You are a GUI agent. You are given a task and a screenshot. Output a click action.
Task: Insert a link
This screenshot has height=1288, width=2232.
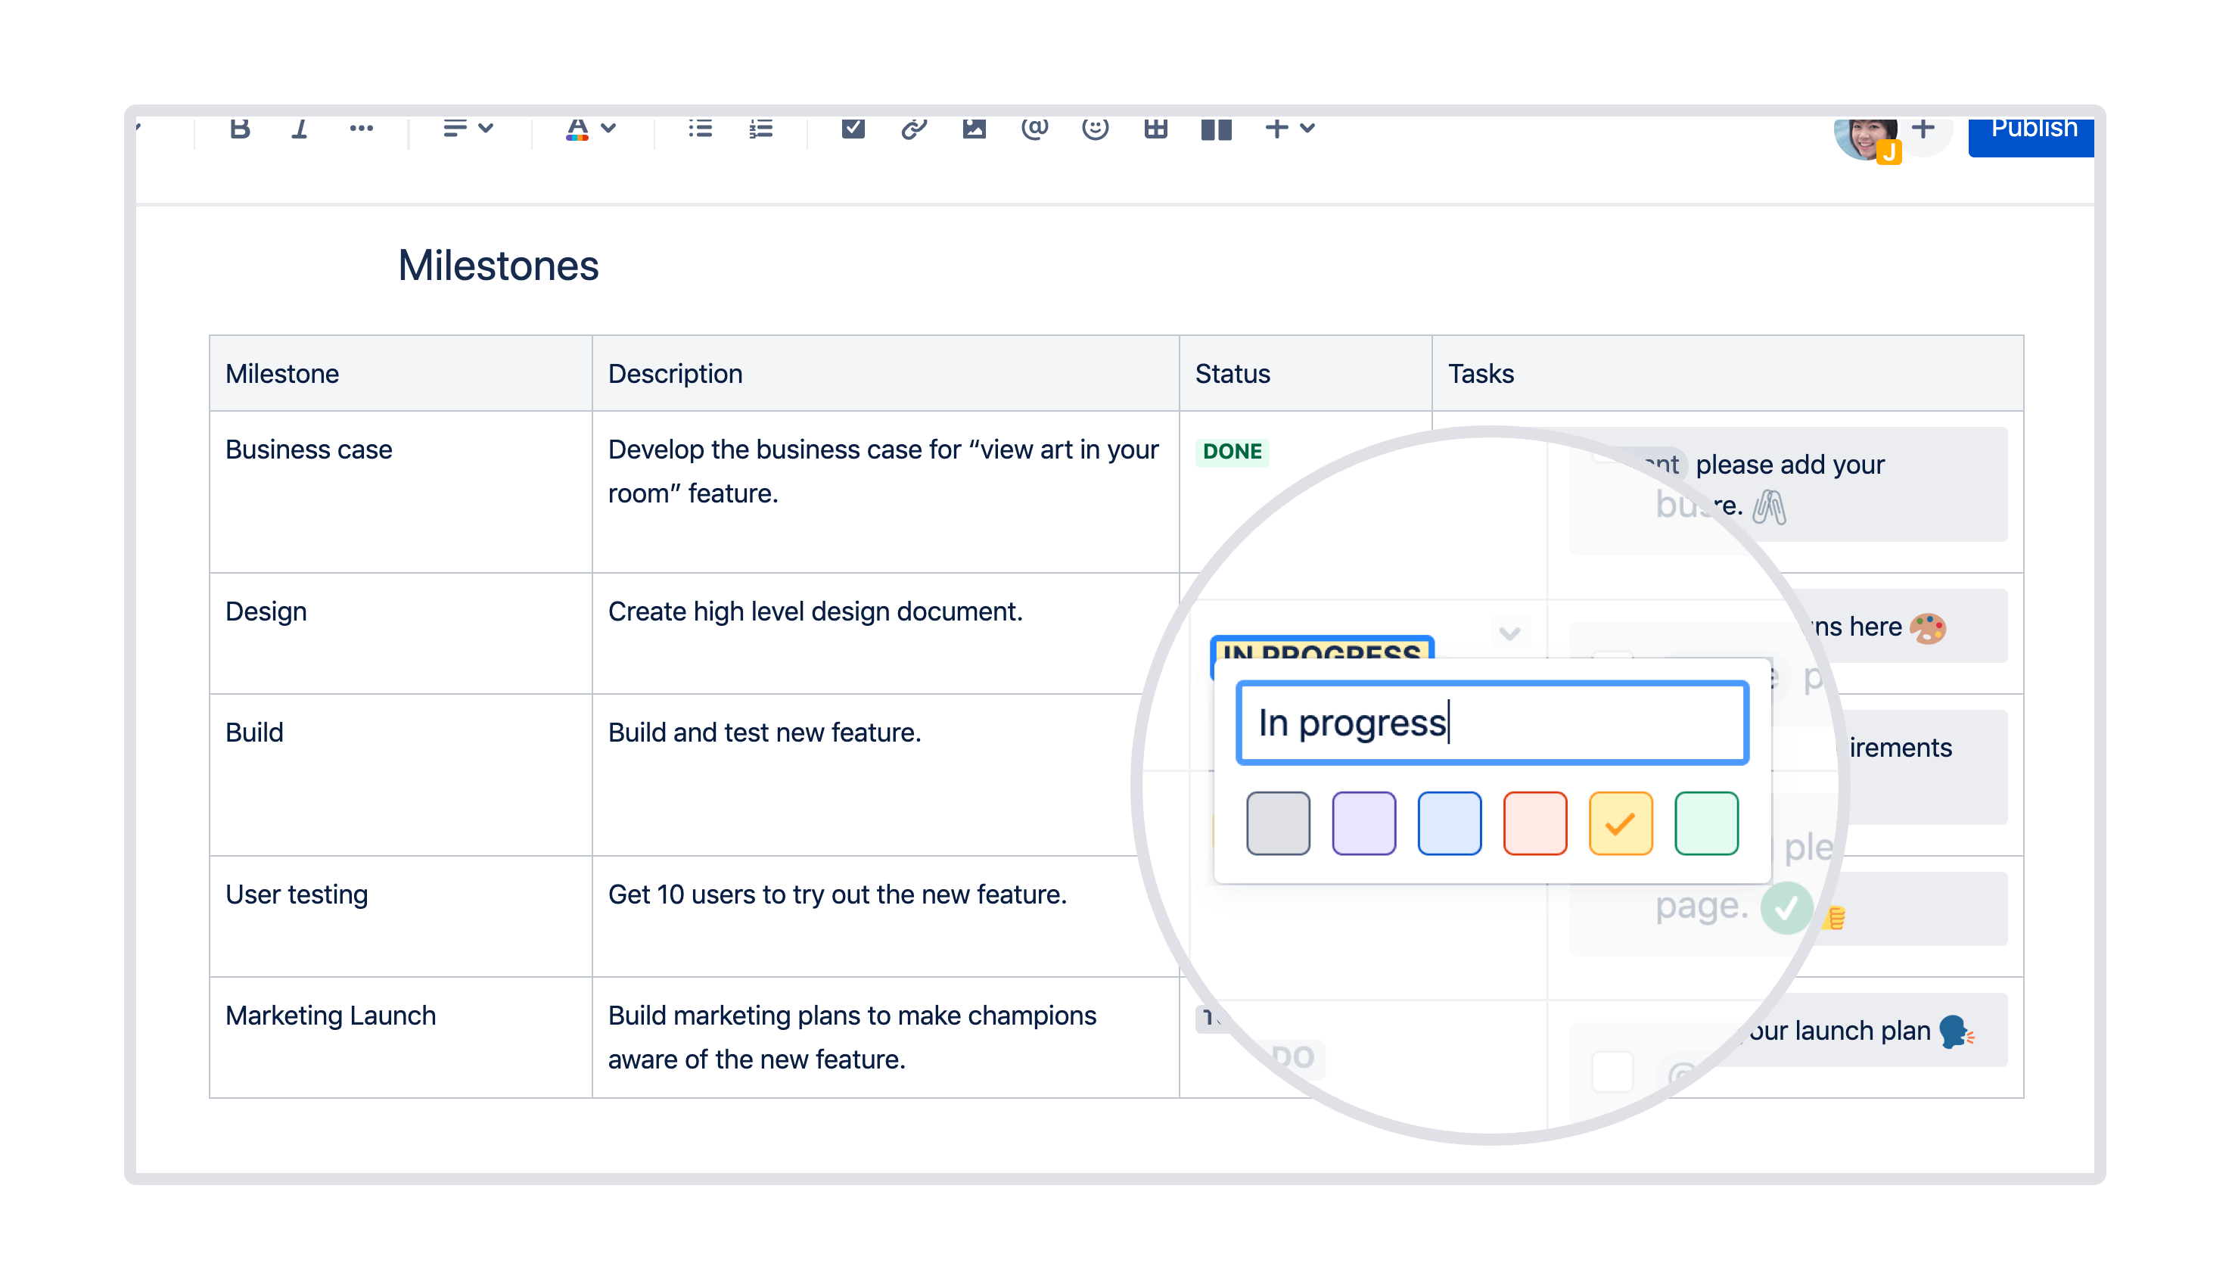(913, 129)
